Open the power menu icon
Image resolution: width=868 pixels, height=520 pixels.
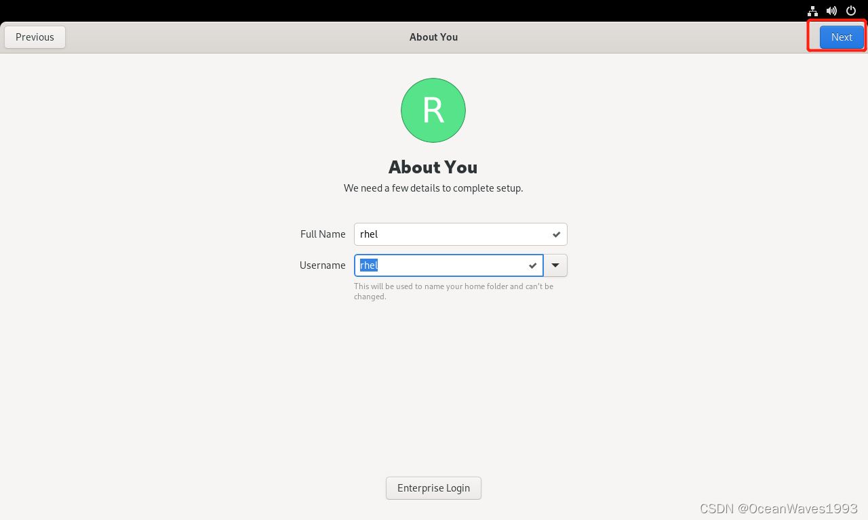851,11
